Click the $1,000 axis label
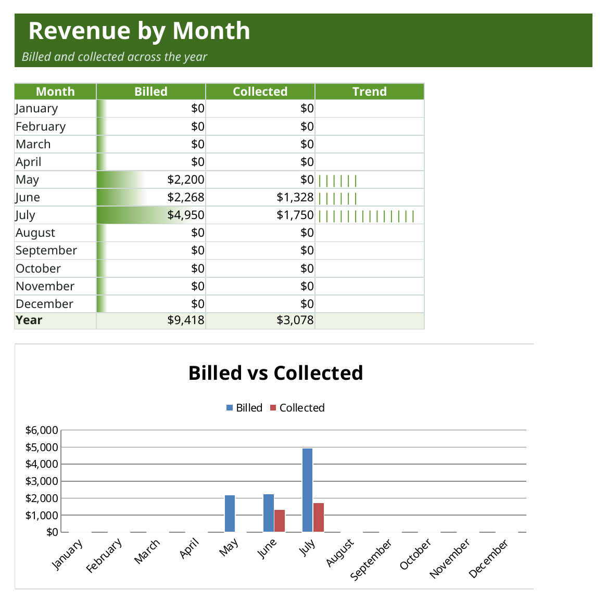This screenshot has height=603, width=606. pyautogui.click(x=42, y=515)
